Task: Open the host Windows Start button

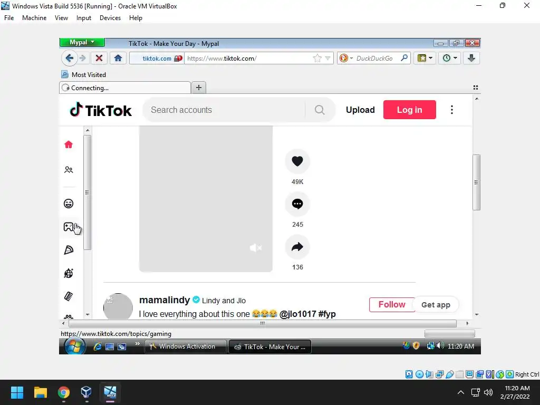Action: coord(17,392)
